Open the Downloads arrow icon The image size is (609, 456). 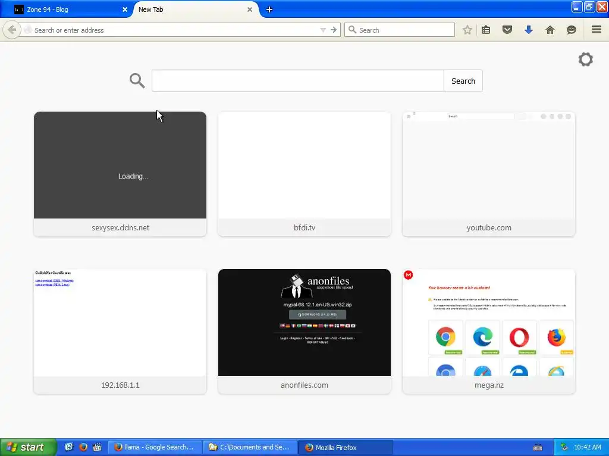pyautogui.click(x=529, y=30)
